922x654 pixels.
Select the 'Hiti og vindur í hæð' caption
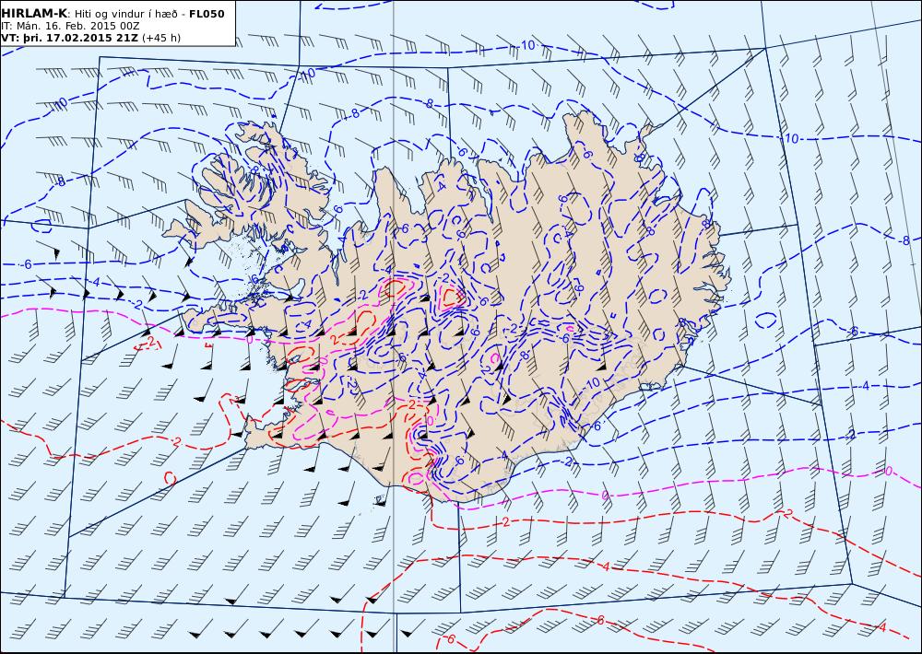point(124,14)
